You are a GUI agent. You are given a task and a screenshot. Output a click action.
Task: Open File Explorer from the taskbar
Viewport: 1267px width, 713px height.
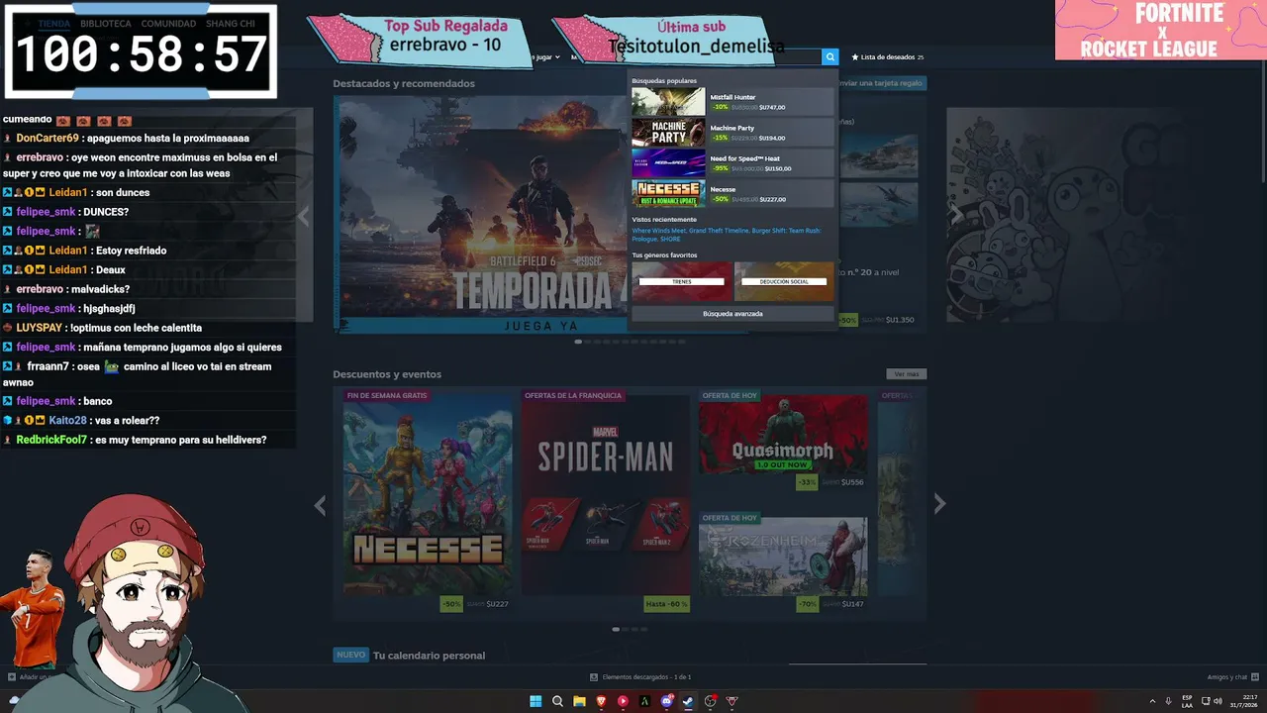[579, 701]
